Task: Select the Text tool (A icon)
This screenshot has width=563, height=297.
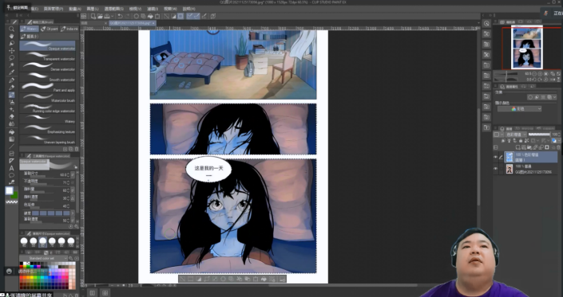Action: point(11,168)
